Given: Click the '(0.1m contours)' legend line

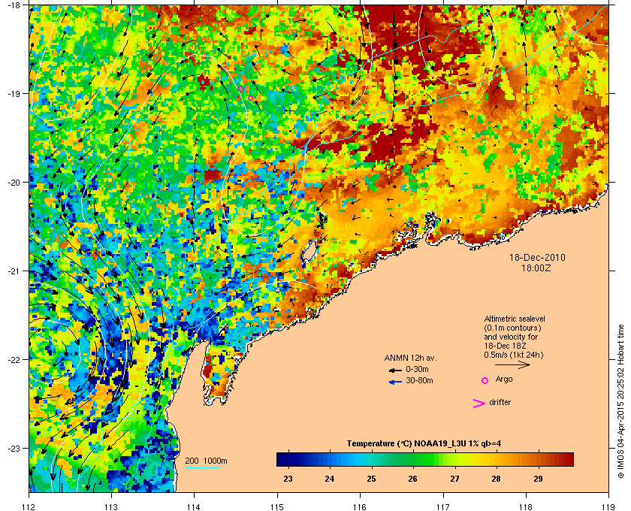Looking at the screenshot, I should 512,328.
